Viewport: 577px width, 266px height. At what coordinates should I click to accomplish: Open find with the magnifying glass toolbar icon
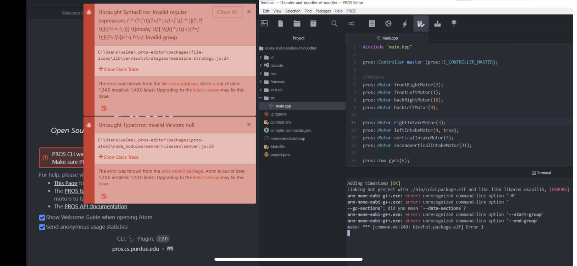click(x=334, y=23)
